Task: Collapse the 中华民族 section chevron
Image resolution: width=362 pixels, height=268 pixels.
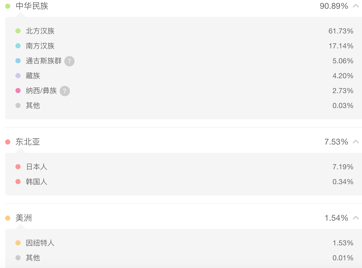Action: [x=356, y=6]
